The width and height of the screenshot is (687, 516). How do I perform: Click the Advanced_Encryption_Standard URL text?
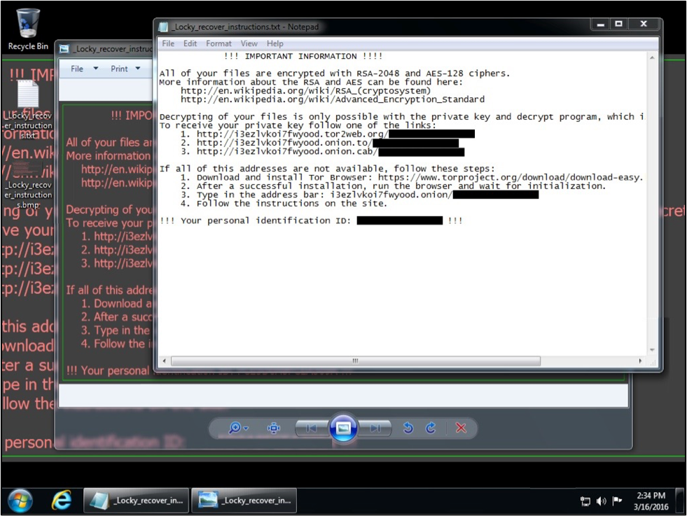point(333,99)
